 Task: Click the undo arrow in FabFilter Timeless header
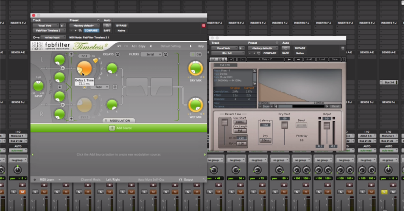[x=120, y=46]
